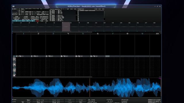Increase the Patn. number
Image resolution: width=184 pixels, height=103 pixels.
click(46, 12)
